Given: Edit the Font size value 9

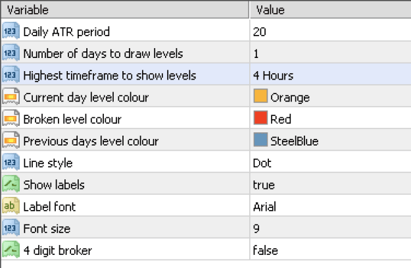Looking at the screenshot, I should point(256,228).
